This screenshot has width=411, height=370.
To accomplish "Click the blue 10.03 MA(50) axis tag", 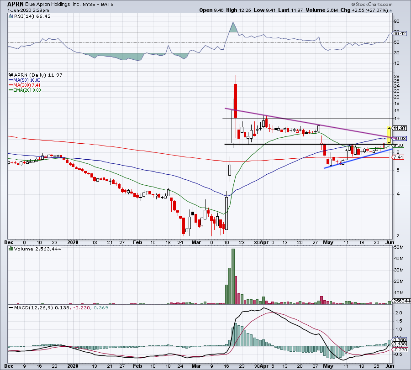I will (x=400, y=138).
